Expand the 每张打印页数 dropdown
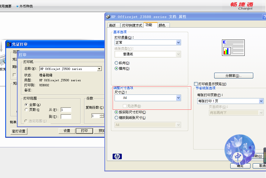 (261, 101)
